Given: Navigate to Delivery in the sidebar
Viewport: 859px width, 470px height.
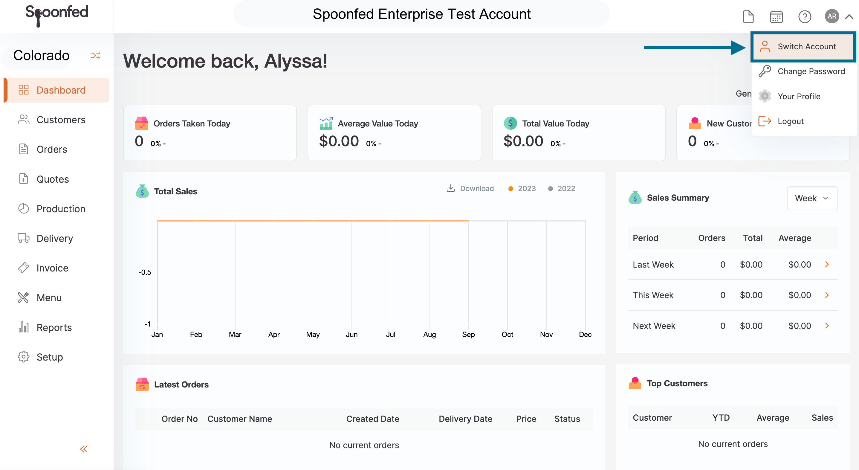Looking at the screenshot, I should (x=56, y=238).
